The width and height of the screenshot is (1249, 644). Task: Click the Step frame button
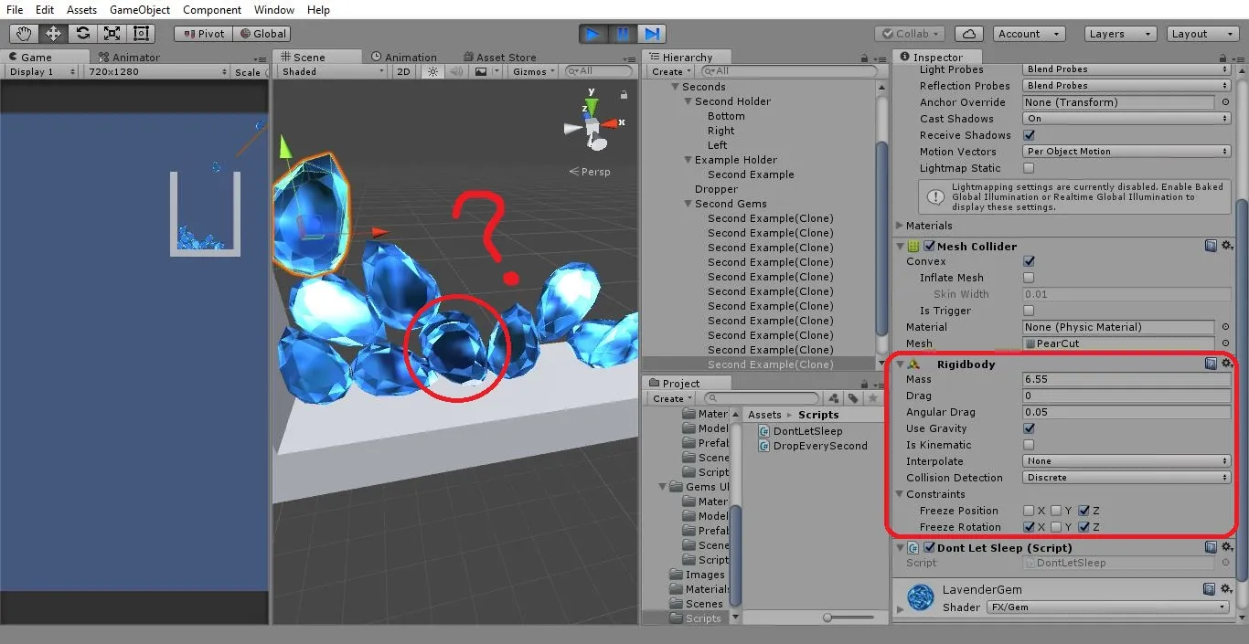pyautogui.click(x=652, y=34)
